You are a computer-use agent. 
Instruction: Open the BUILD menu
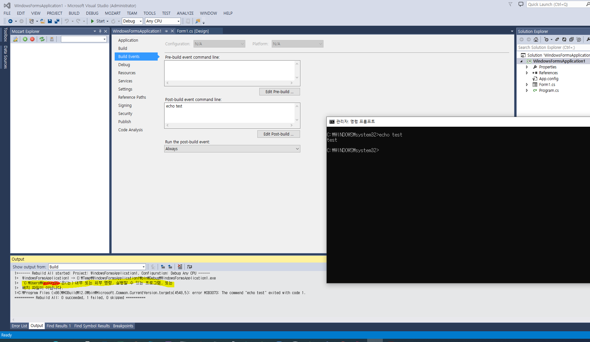click(74, 13)
